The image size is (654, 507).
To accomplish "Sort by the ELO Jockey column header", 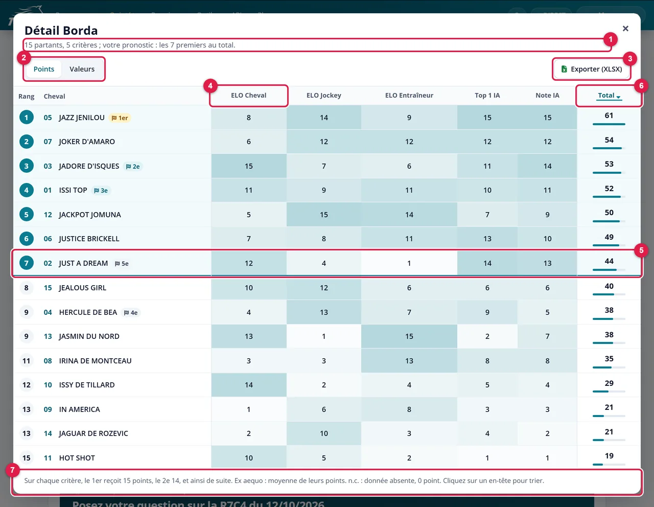I will pyautogui.click(x=324, y=96).
